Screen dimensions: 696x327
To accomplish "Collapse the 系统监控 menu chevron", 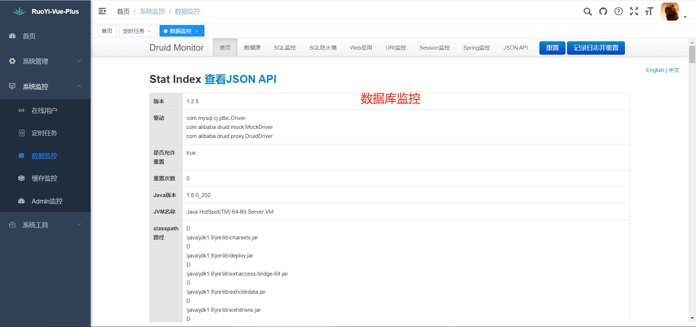I will pyautogui.click(x=79, y=86).
